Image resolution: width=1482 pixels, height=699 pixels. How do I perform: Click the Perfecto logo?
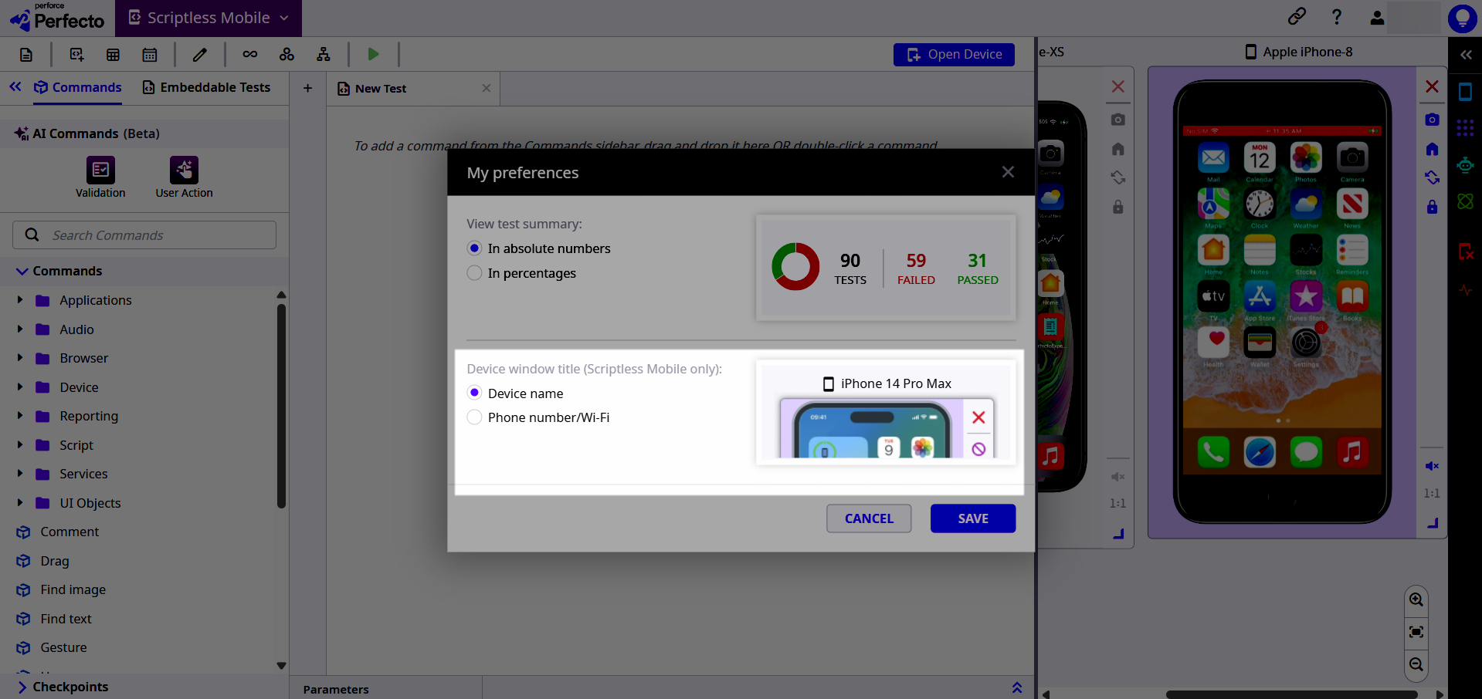(57, 17)
